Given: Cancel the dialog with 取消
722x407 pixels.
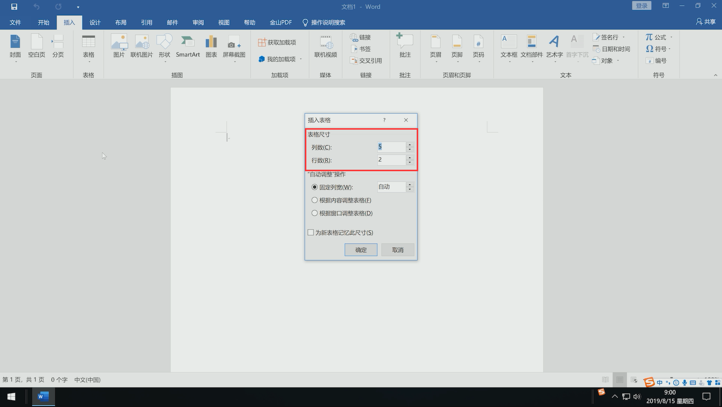Looking at the screenshot, I should click(398, 250).
